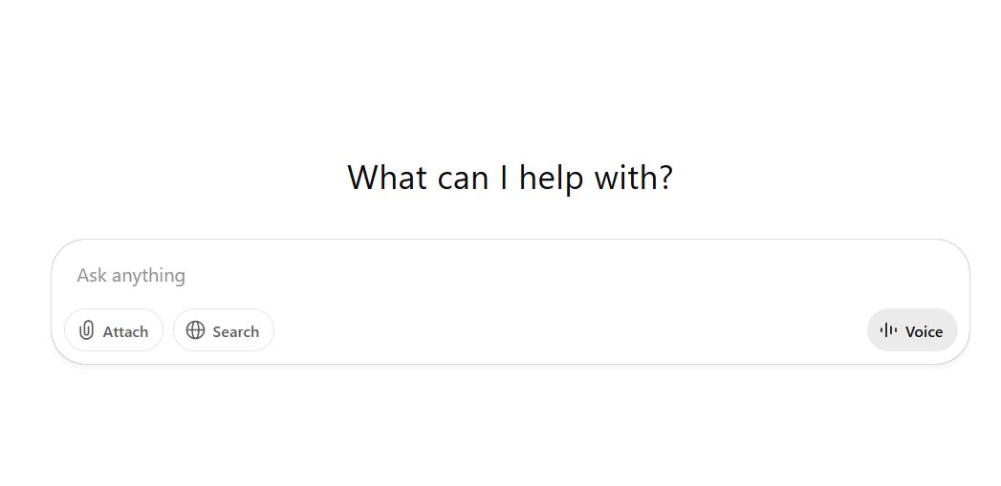Viewport: 1001px width, 486px height.
Task: Click the paperclip icon to attach
Action: pos(86,330)
